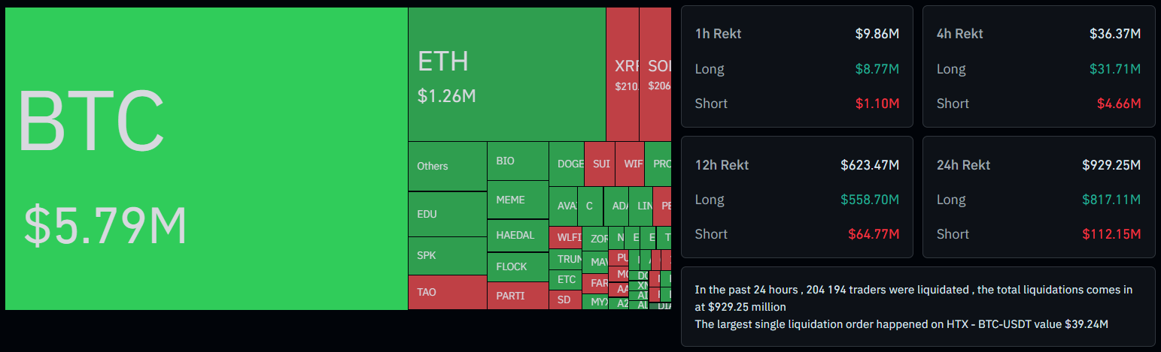Select the 4h Rekt stats card
This screenshot has height=352, width=1161.
1038,67
